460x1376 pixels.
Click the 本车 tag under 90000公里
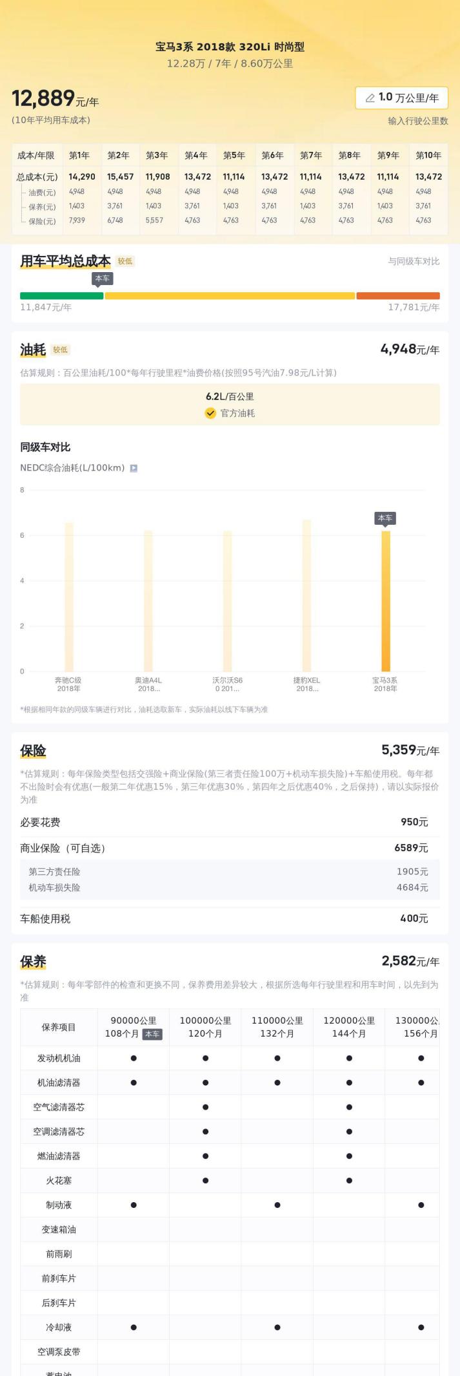click(x=152, y=1034)
